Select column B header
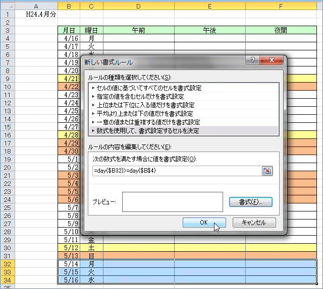 point(69,6)
